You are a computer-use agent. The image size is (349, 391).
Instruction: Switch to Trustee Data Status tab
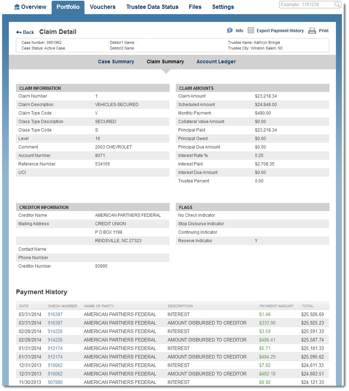tap(152, 7)
